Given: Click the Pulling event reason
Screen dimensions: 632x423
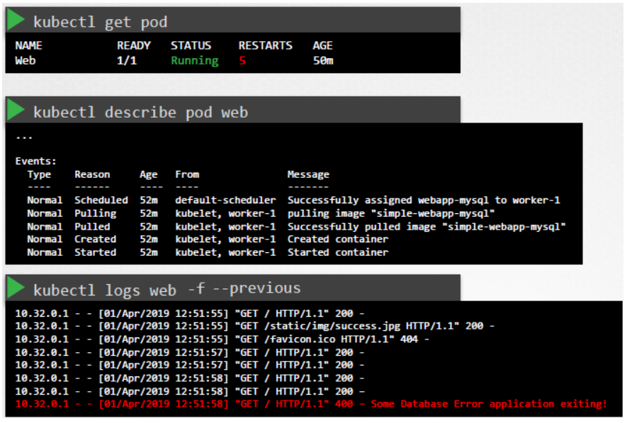Looking at the screenshot, I should pos(96,213).
